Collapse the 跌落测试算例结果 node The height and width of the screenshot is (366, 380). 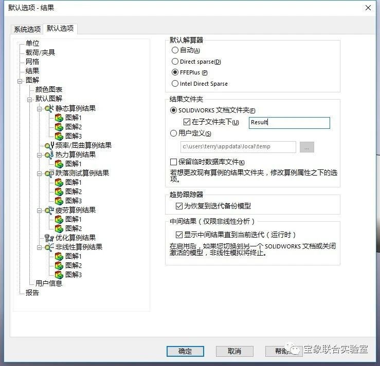39,174
